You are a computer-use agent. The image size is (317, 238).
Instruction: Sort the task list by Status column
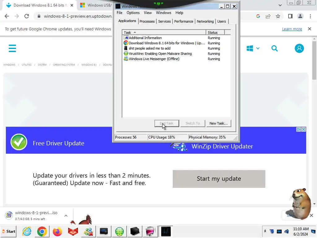pos(215,32)
